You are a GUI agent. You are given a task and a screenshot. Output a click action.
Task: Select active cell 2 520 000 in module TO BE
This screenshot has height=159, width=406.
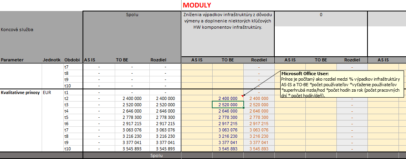pyautogui.click(x=228, y=105)
